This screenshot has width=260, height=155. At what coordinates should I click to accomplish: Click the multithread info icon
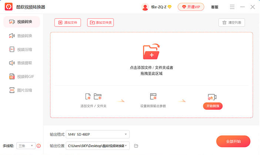[38, 146]
